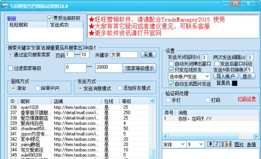Image resolution: width=261 pixels, height=159 pixels.
Task: Click 采集 button
Action: 148,54
